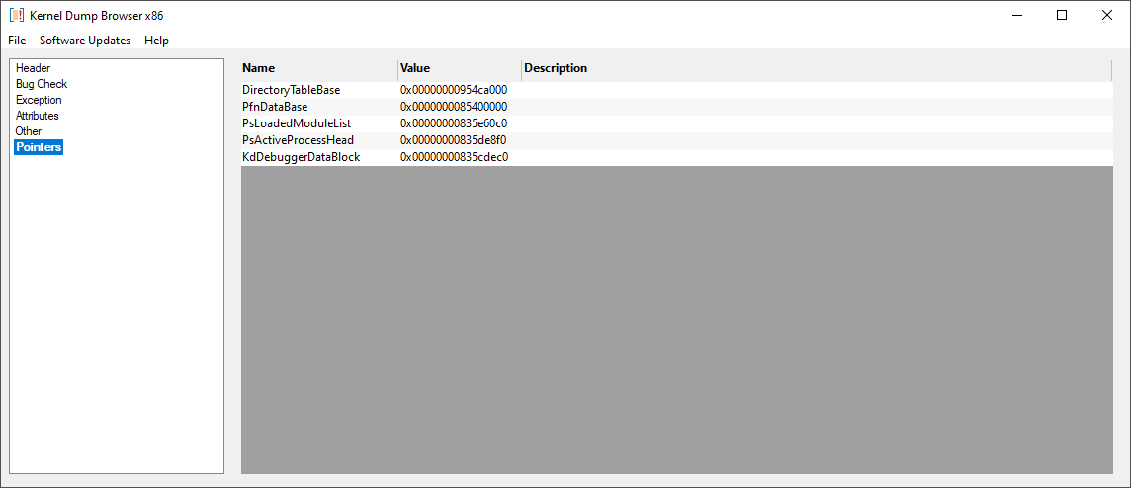This screenshot has width=1131, height=488.
Task: Minimize the Kernel Dump Browser window
Action: [x=1017, y=15]
